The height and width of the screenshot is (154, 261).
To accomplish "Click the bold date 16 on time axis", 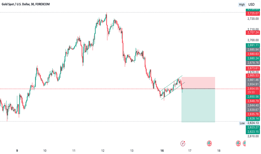I will click(162, 151).
